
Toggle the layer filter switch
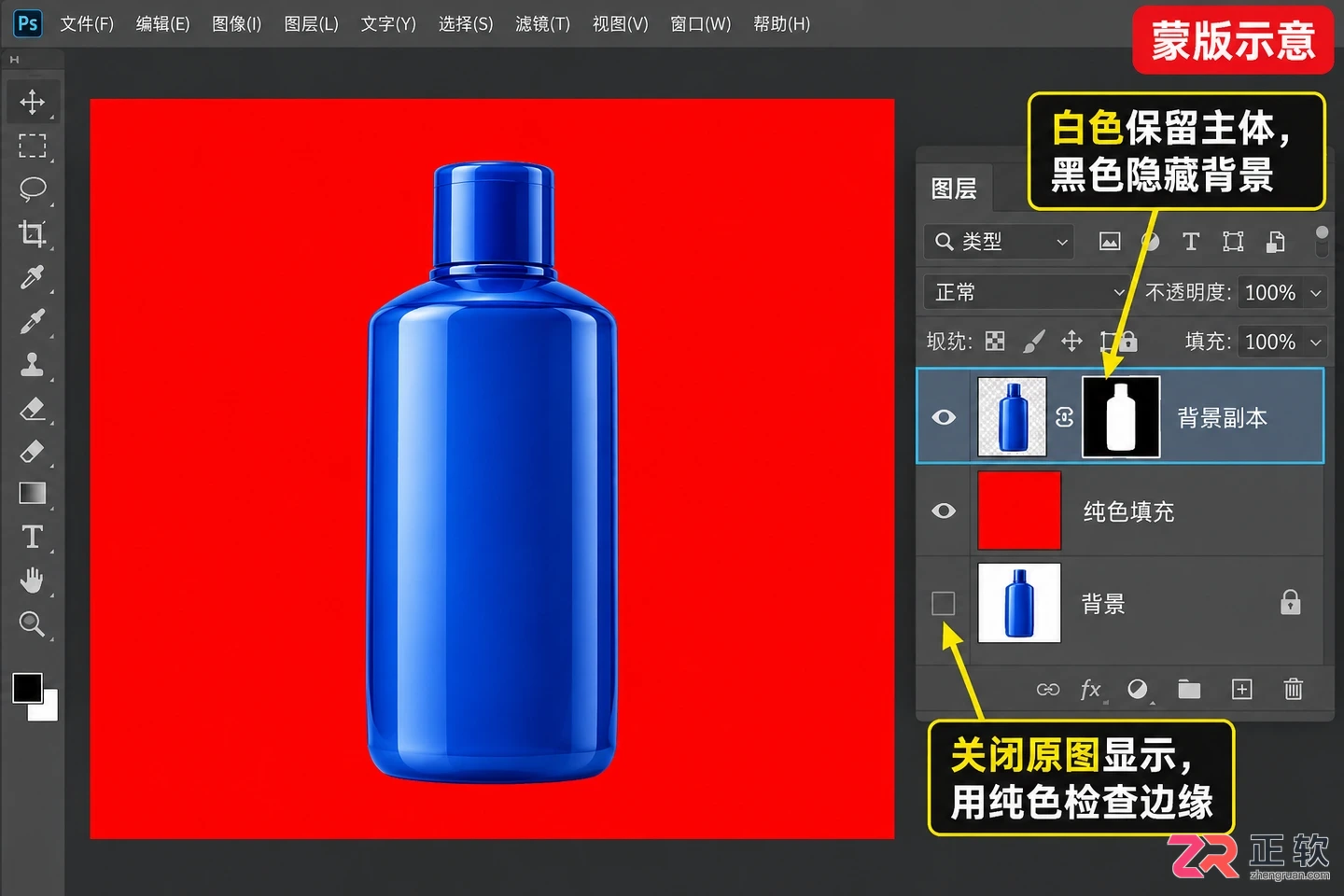[x=1322, y=241]
